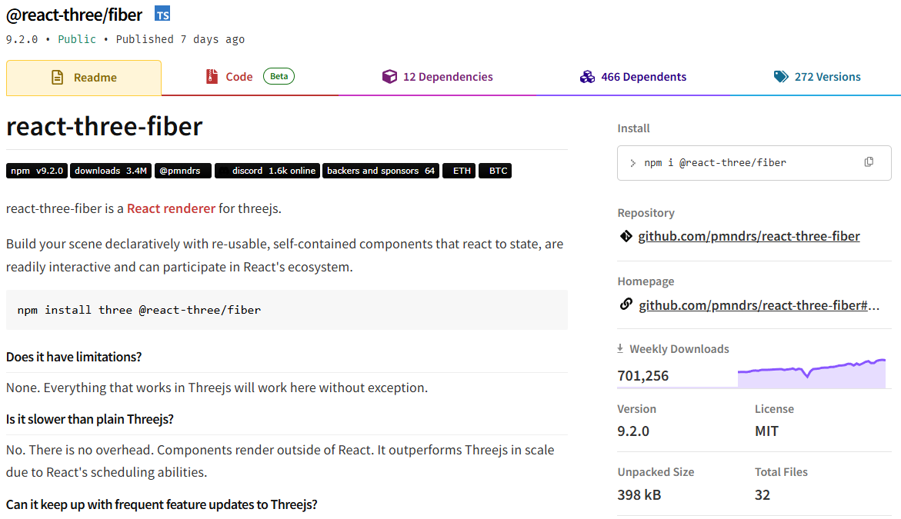Open the React renderer link

[171, 208]
